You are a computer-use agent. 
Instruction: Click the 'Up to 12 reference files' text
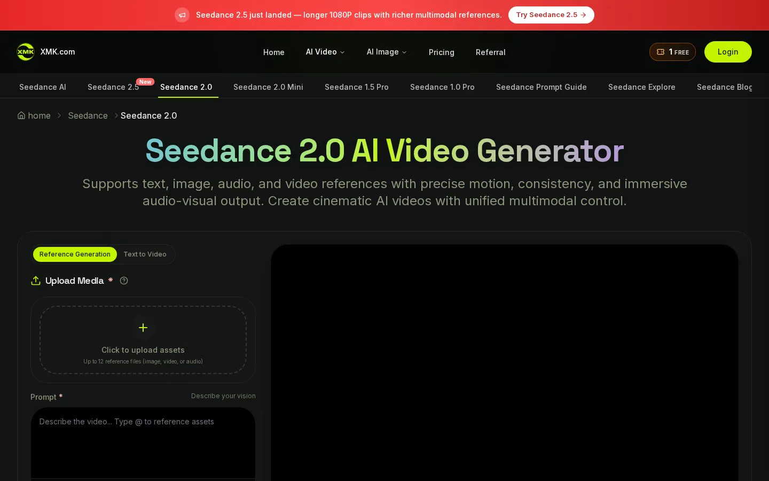tap(143, 361)
